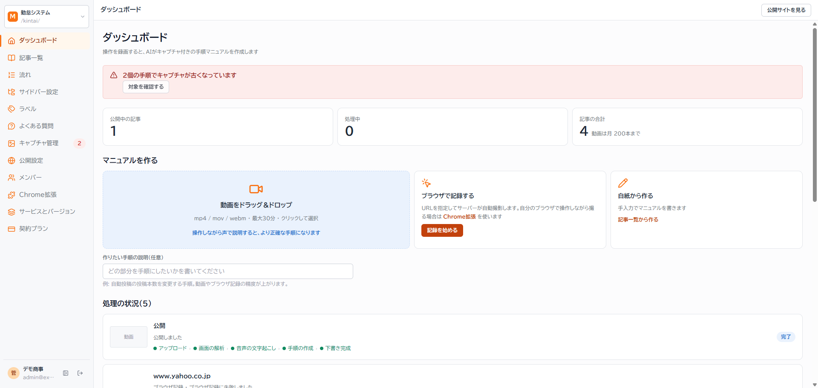Click the 記事の合計 stat card
The image size is (818, 388).
click(x=687, y=127)
